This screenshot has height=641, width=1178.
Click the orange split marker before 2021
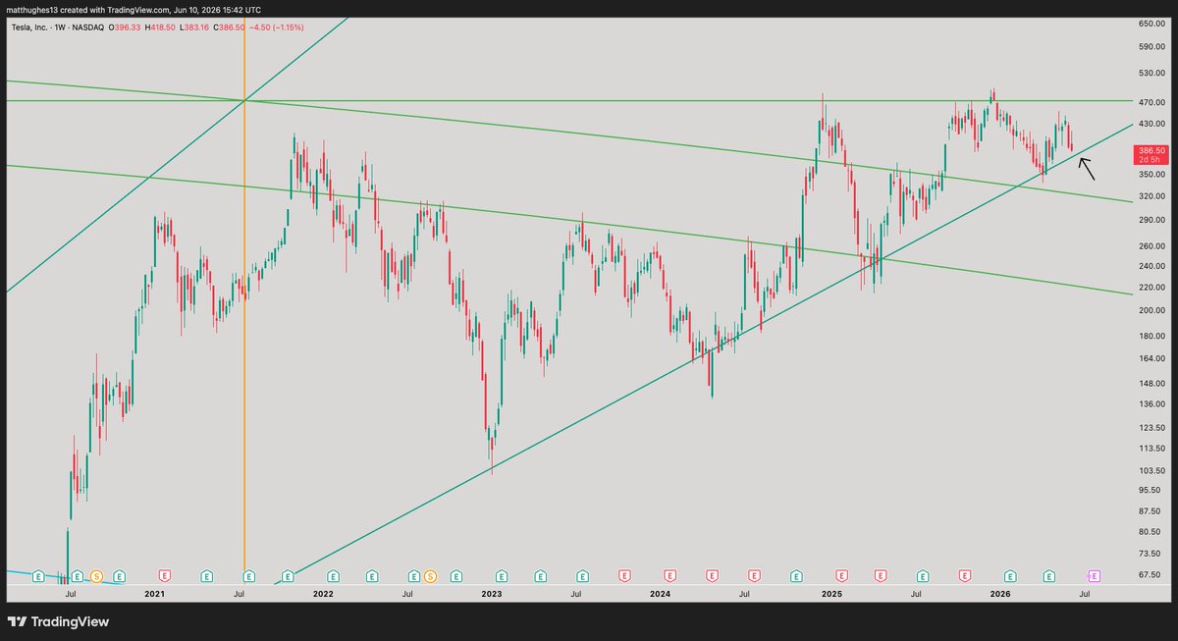pyautogui.click(x=96, y=575)
